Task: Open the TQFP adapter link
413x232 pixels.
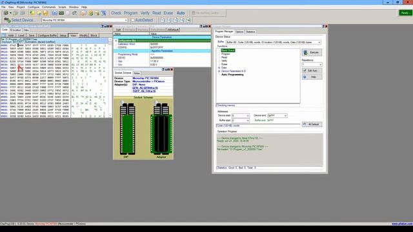Action: point(144,91)
